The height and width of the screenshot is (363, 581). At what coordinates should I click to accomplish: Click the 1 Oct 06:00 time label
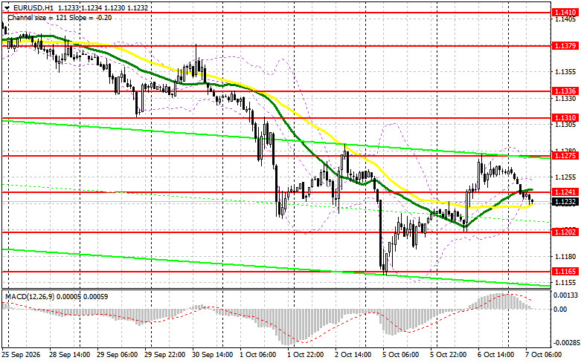click(258, 355)
